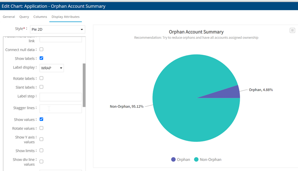Open the Style dropdown showing Pie 2D
The width and height of the screenshot is (298, 171).
(x=57, y=30)
